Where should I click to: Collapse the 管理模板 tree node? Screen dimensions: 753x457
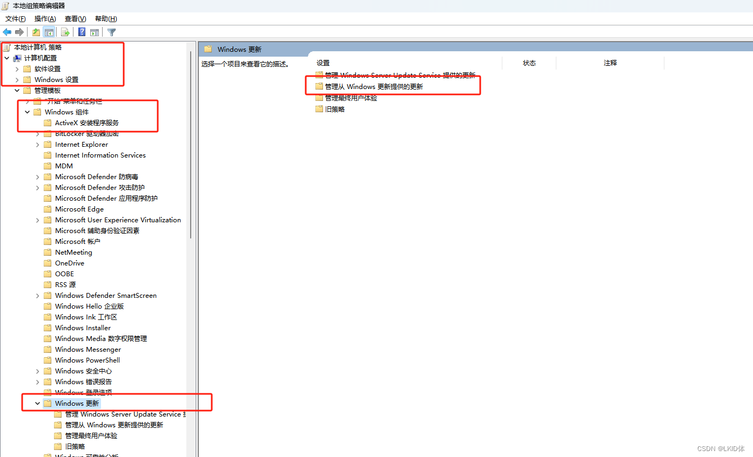17,91
